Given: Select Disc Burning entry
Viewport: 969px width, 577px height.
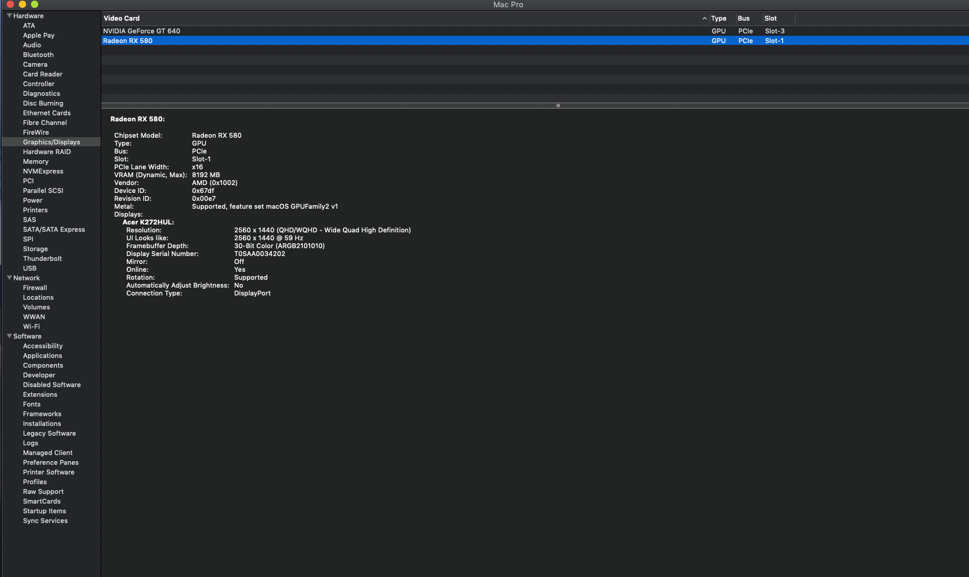Looking at the screenshot, I should [x=43, y=103].
